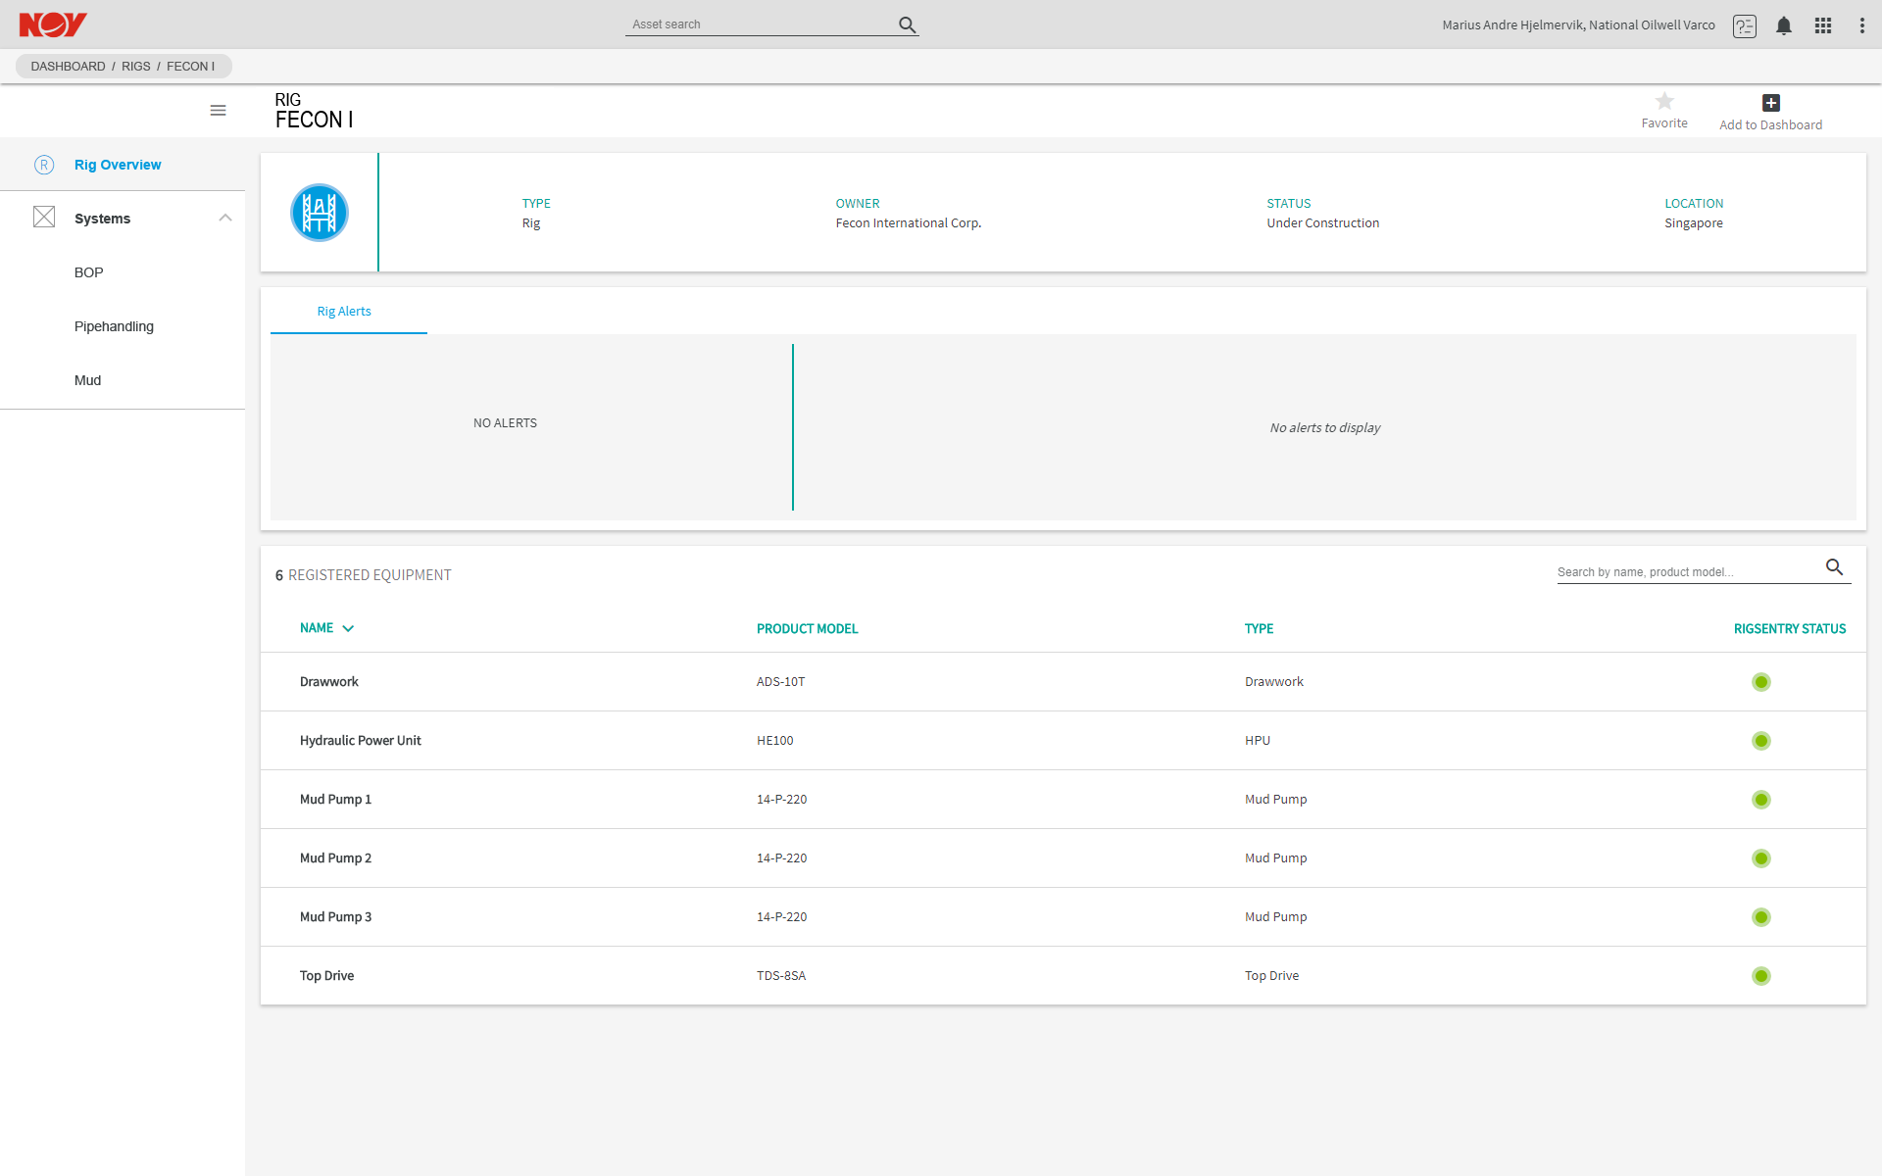Screen dimensions: 1882x1176
Task: Click Add to Dashboard plus icon
Action: (1771, 103)
